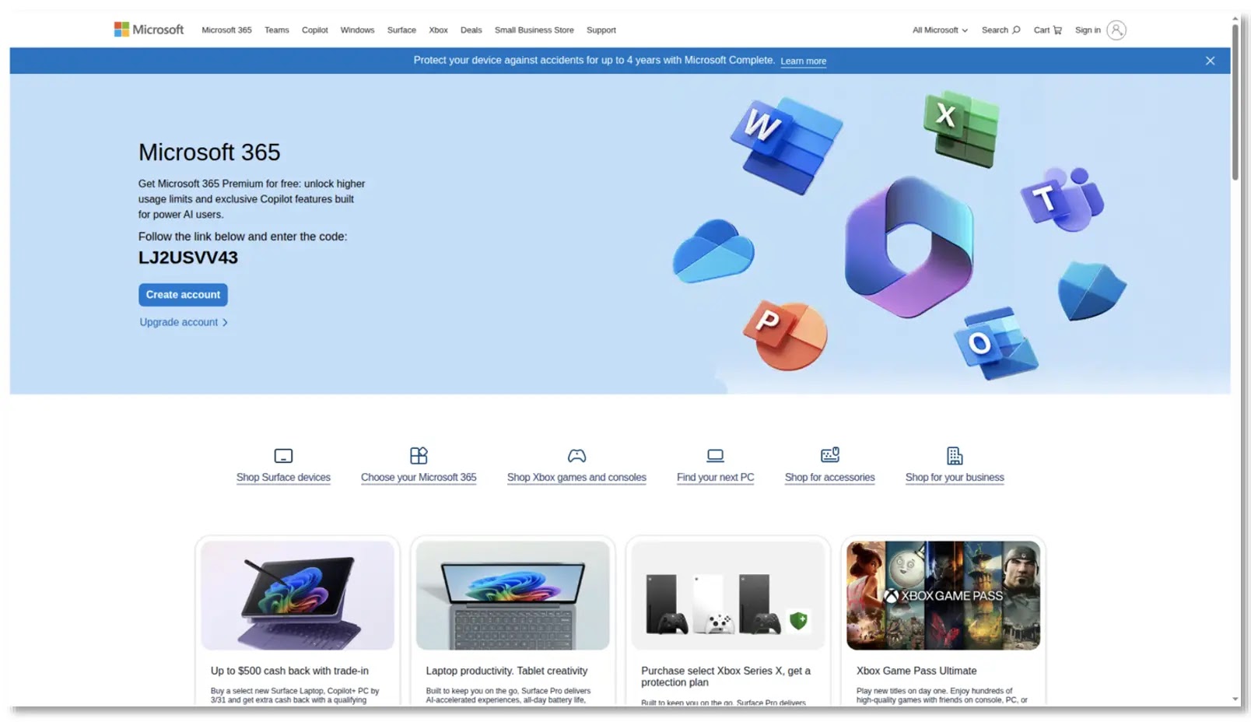The height and width of the screenshot is (722, 1251).
Task: Open the Microsoft 365 nav menu item
Action: coord(226,30)
